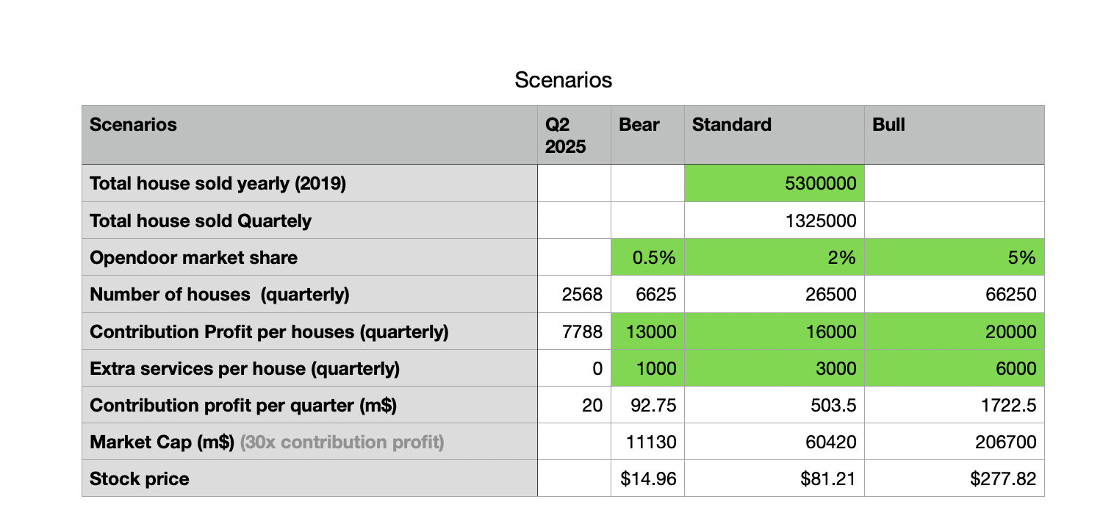Click the $14.96 stock price cell

[x=647, y=478]
